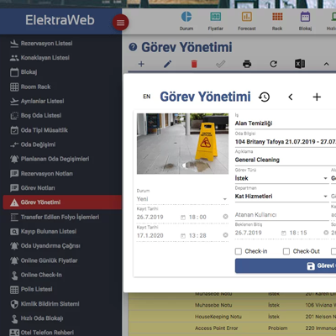Open the Departman dropdown showing Kat Hizmetleri
This screenshot has height=336, width=336.
(x=281, y=197)
